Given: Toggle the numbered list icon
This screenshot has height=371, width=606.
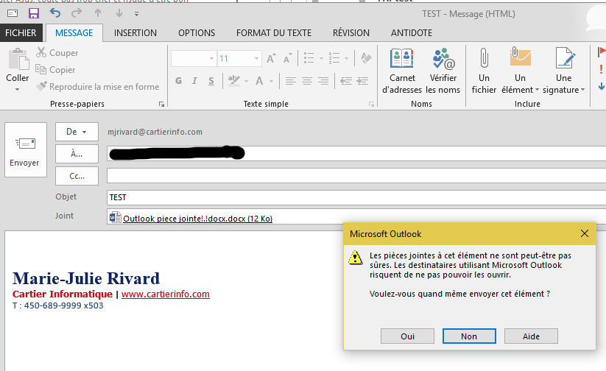Looking at the screenshot, I should [x=334, y=58].
